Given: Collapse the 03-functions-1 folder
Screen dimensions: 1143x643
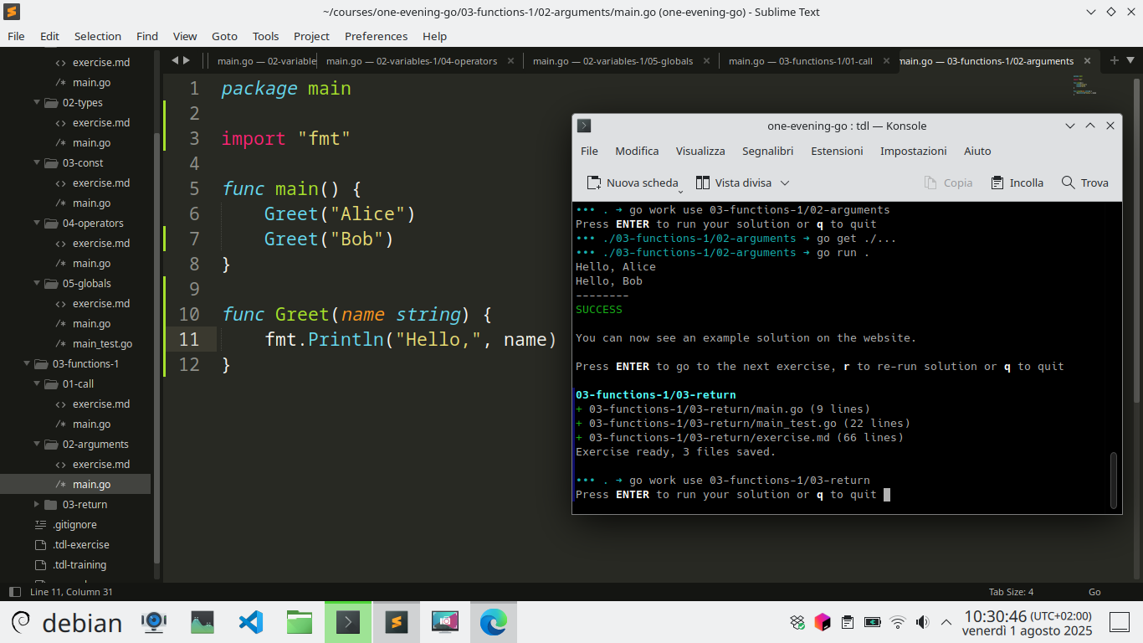Looking at the screenshot, I should [27, 363].
